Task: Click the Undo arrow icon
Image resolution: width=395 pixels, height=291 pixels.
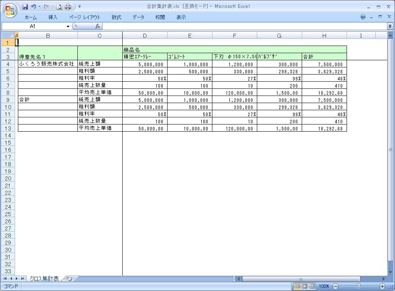Action: coord(33,6)
